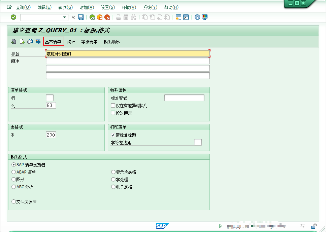Click the 标题 field containing 航班计划查询
The height and width of the screenshot is (232, 326).
[x=128, y=54]
